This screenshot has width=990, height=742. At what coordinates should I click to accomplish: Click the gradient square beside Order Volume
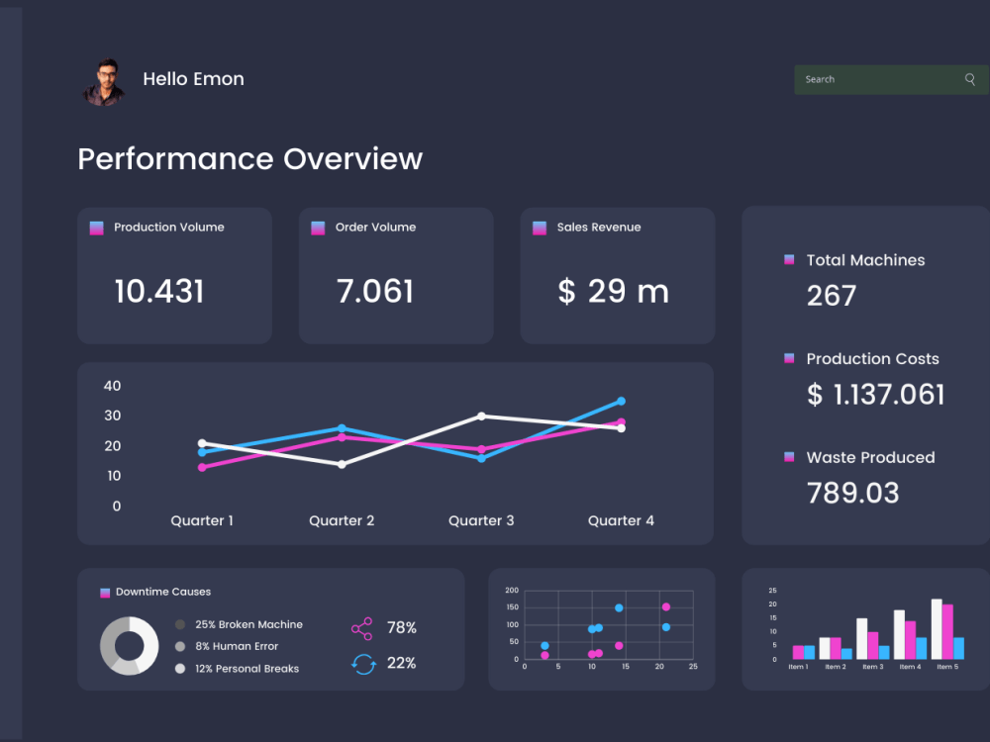(318, 228)
